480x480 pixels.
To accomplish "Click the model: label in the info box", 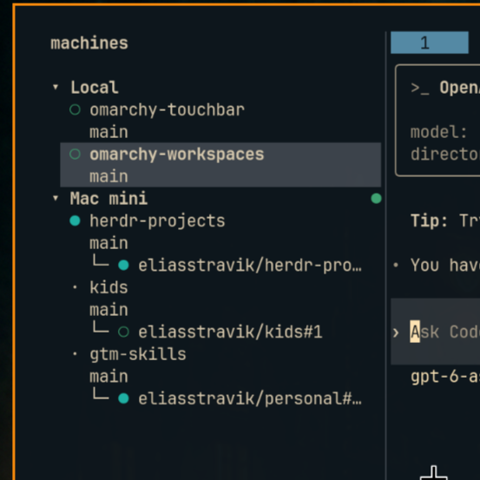I will pos(438,132).
